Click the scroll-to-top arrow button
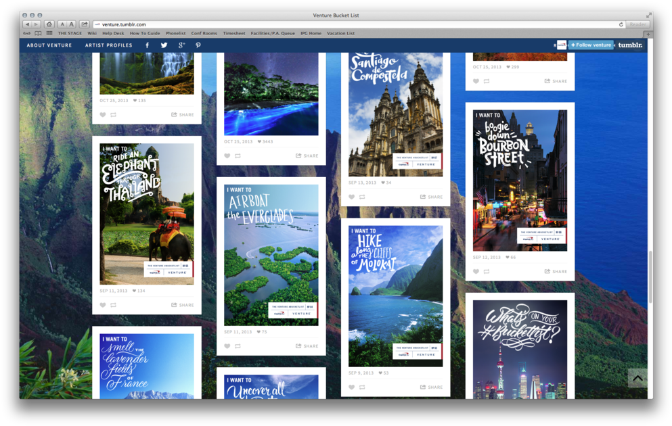The image size is (672, 426). (637, 378)
